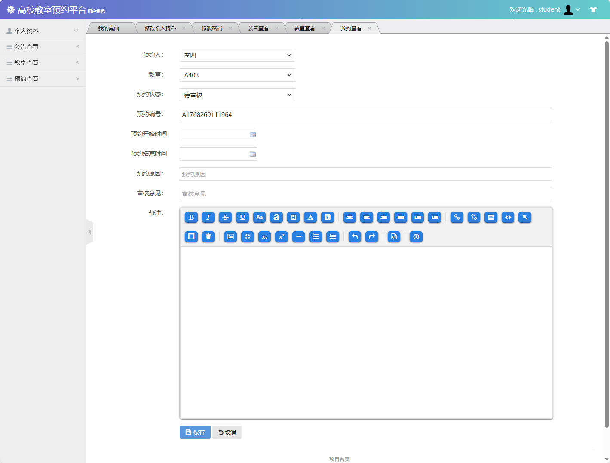Open the editor help icon
Viewport: 610px width, 463px height.
416,237
